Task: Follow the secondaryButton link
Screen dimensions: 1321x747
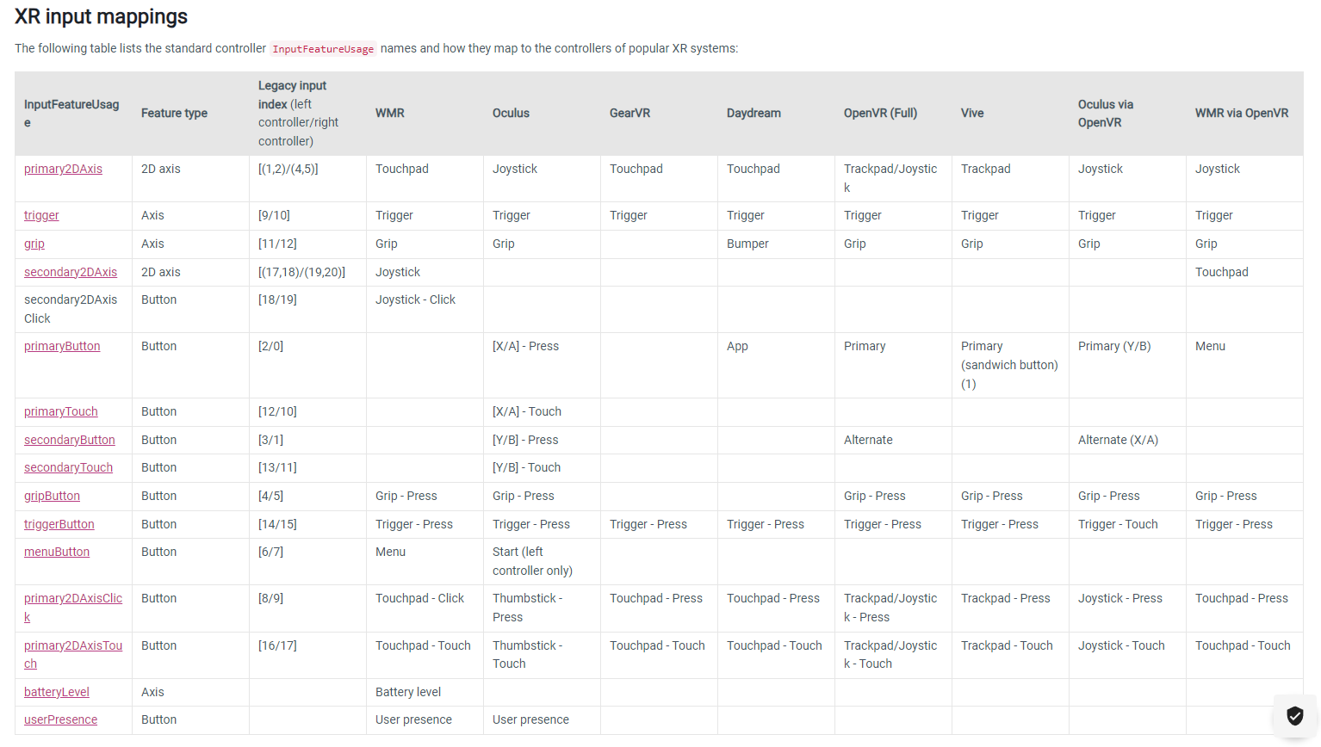Action: [x=70, y=440]
